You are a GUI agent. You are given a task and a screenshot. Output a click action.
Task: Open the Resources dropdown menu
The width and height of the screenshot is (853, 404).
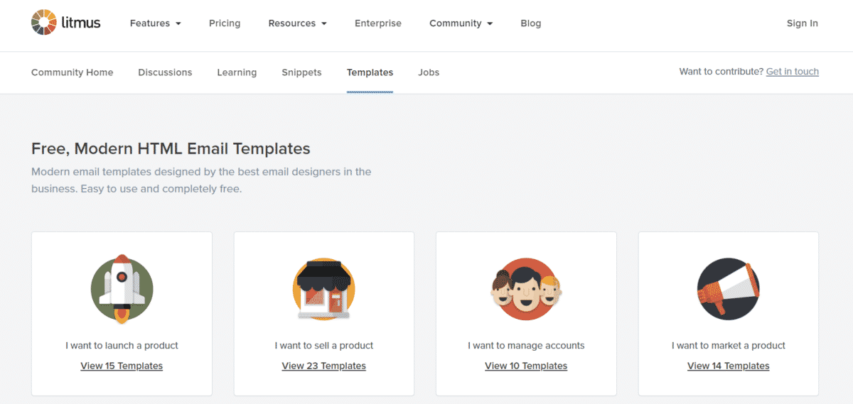(x=297, y=23)
